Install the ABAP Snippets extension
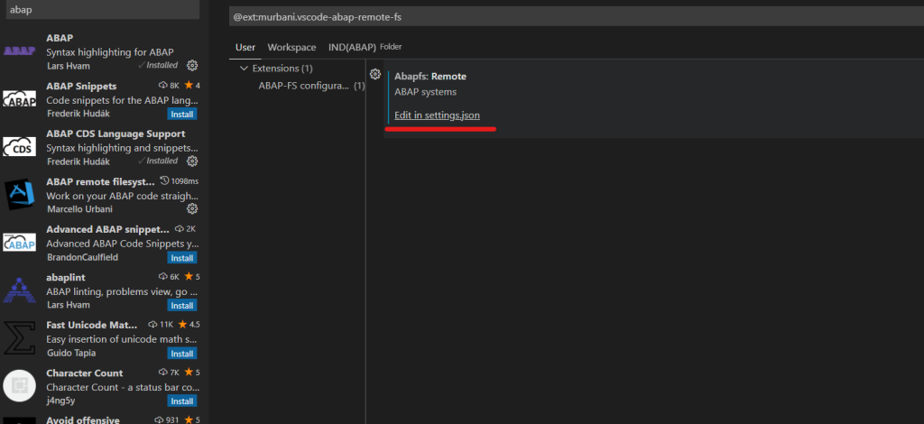This screenshot has height=424, width=924. tap(182, 115)
